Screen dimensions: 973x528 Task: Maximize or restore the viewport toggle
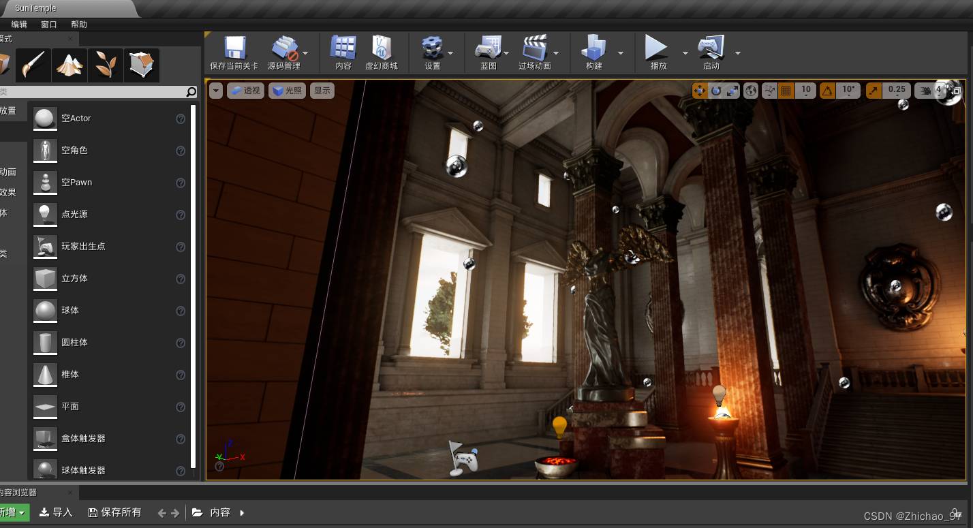click(x=957, y=91)
